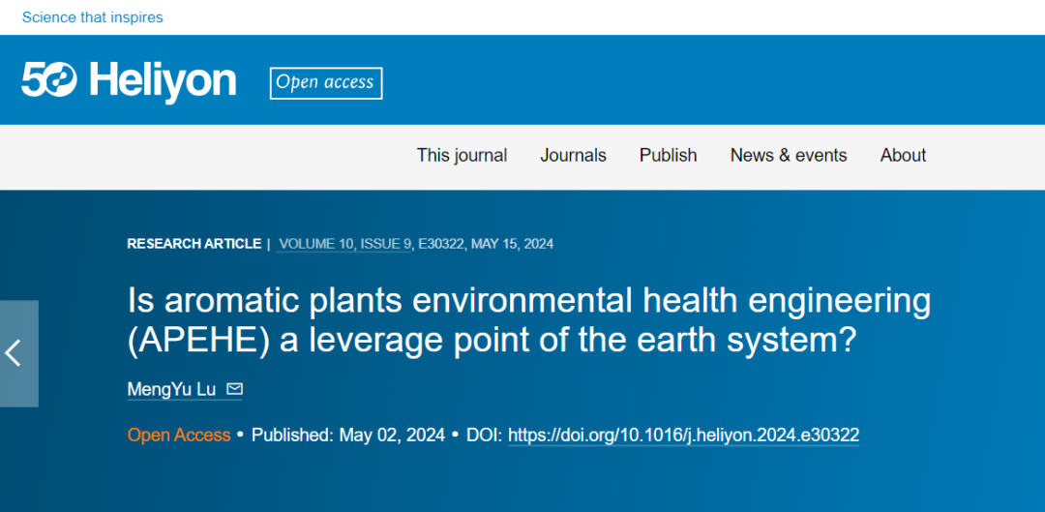This screenshot has height=512, width=1045.
Task: Click author name MengYu Lu
Action: point(171,389)
